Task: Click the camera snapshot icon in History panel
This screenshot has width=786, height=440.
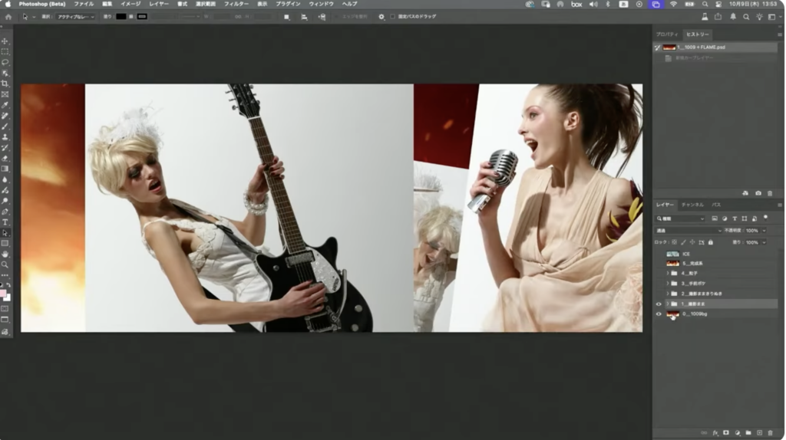Action: pyautogui.click(x=758, y=193)
